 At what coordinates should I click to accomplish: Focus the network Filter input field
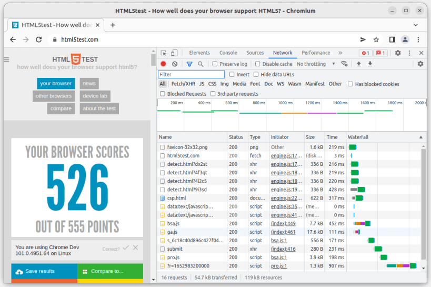click(x=192, y=74)
